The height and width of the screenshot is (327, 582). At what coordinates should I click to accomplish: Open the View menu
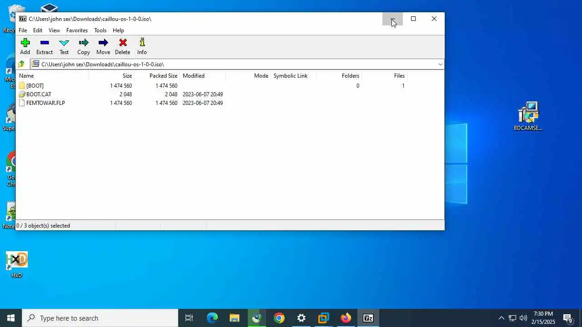(x=54, y=30)
